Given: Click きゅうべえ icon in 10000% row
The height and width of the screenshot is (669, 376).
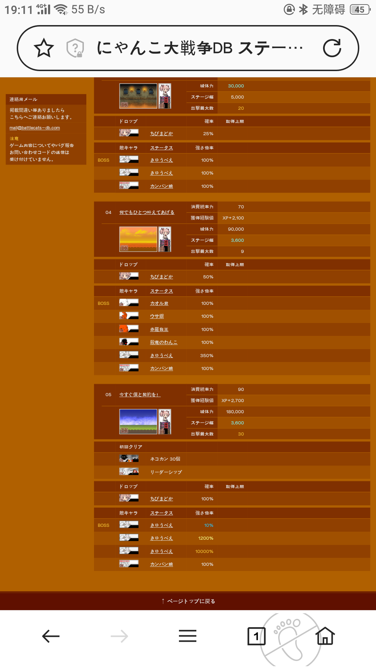Looking at the screenshot, I should [129, 551].
